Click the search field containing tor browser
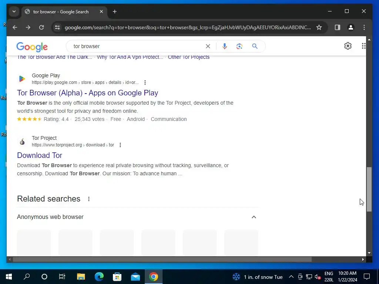 [x=138, y=46]
